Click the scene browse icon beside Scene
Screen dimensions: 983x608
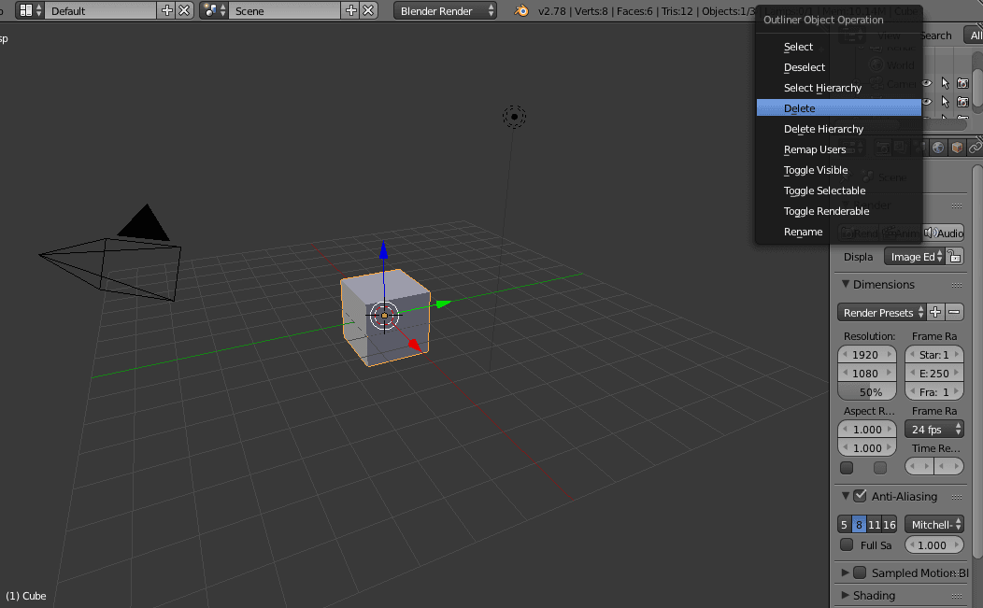[x=214, y=10]
